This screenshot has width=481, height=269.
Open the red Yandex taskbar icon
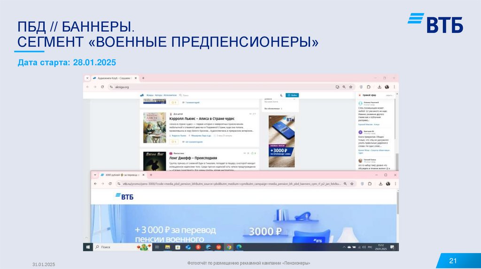pos(198,247)
